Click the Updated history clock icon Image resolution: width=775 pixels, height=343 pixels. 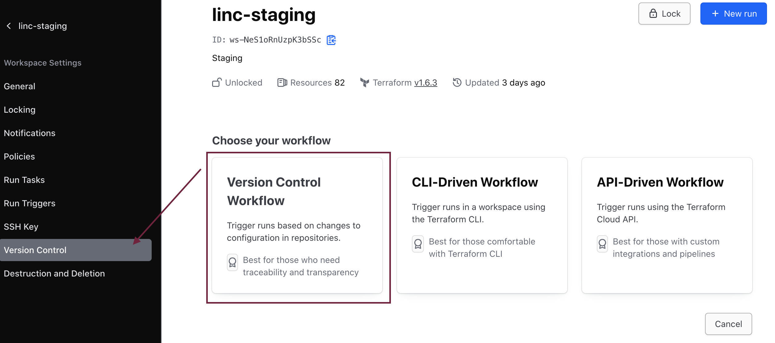(457, 83)
